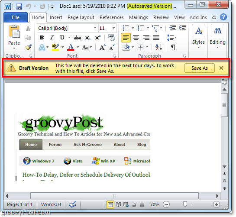The width and height of the screenshot is (236, 217).
Task: Toggle Subscript formatting
Action: [88, 38]
